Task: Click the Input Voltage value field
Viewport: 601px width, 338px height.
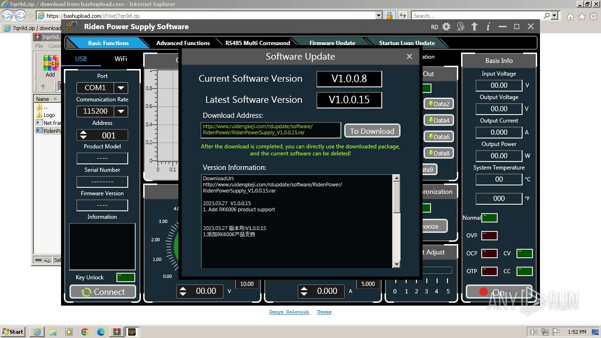Action: pyautogui.click(x=499, y=85)
